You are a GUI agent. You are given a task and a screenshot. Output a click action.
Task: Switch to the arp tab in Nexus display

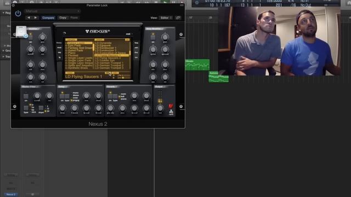point(59,53)
